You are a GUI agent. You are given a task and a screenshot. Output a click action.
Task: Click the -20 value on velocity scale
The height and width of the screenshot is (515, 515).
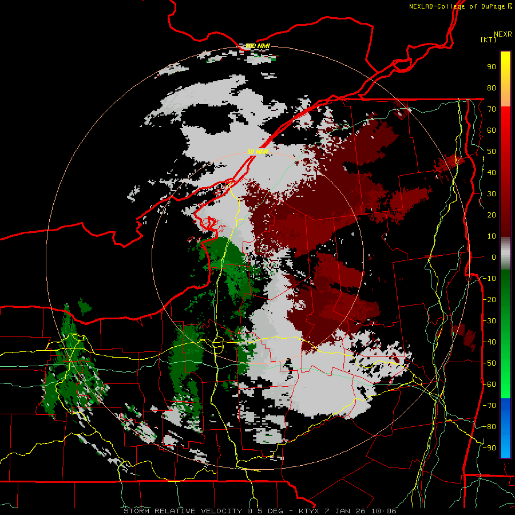click(x=489, y=300)
